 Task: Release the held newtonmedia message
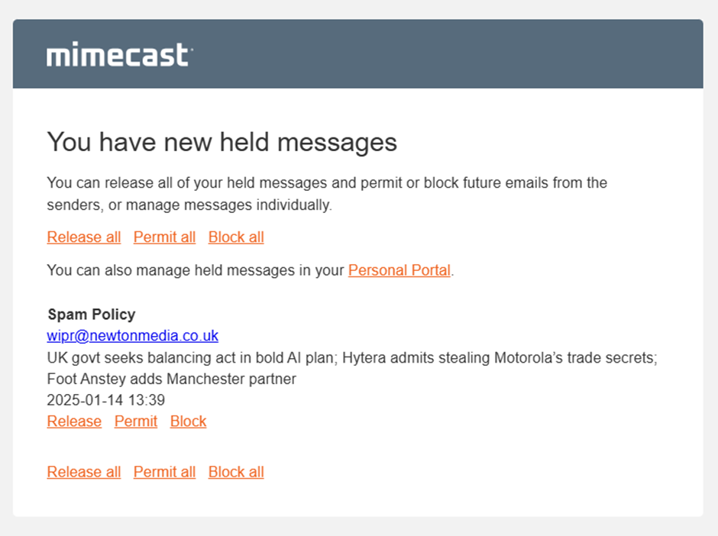[74, 421]
